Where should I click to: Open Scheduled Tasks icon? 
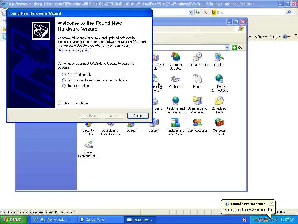(219, 105)
